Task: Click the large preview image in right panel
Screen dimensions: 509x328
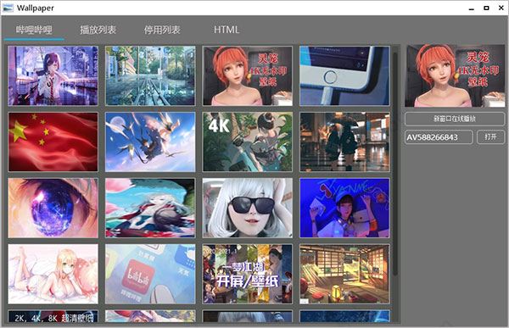Action: pos(455,76)
